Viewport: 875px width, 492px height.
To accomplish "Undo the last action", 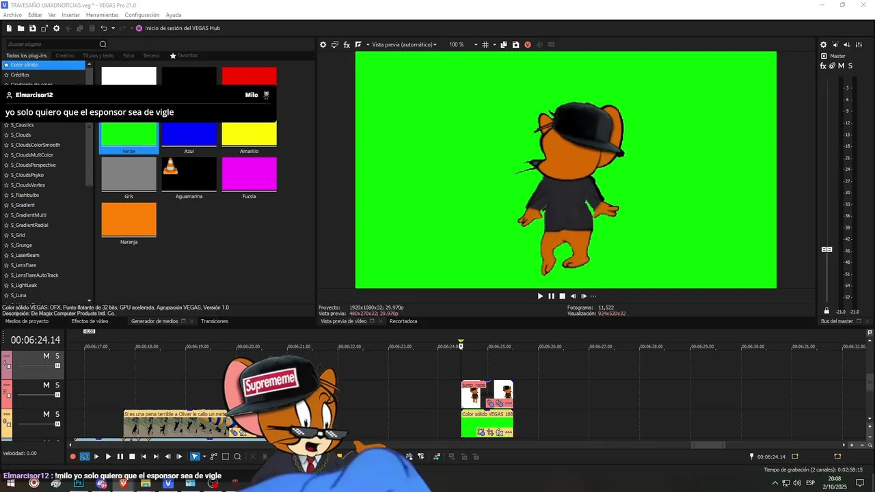I will pyautogui.click(x=103, y=28).
